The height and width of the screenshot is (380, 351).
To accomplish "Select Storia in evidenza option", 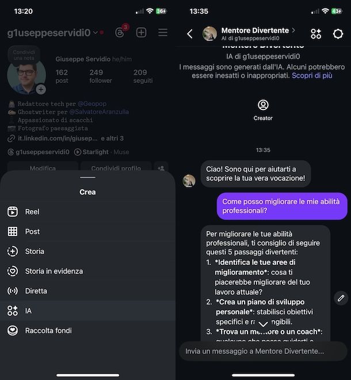I will [87, 271].
